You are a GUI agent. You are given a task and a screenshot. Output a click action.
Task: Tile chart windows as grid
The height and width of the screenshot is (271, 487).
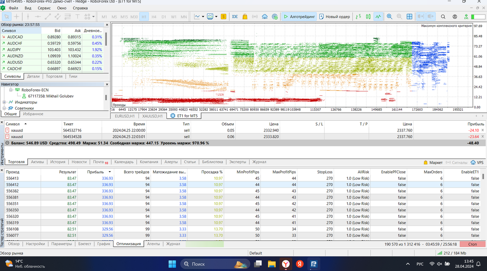coord(409,17)
